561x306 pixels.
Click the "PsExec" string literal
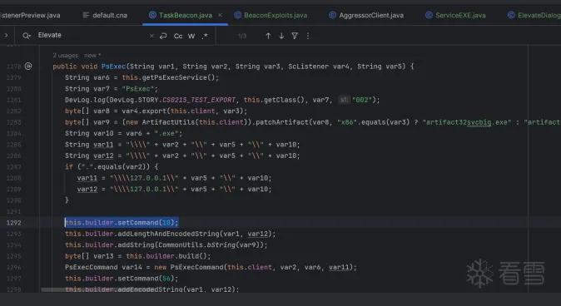[138, 89]
